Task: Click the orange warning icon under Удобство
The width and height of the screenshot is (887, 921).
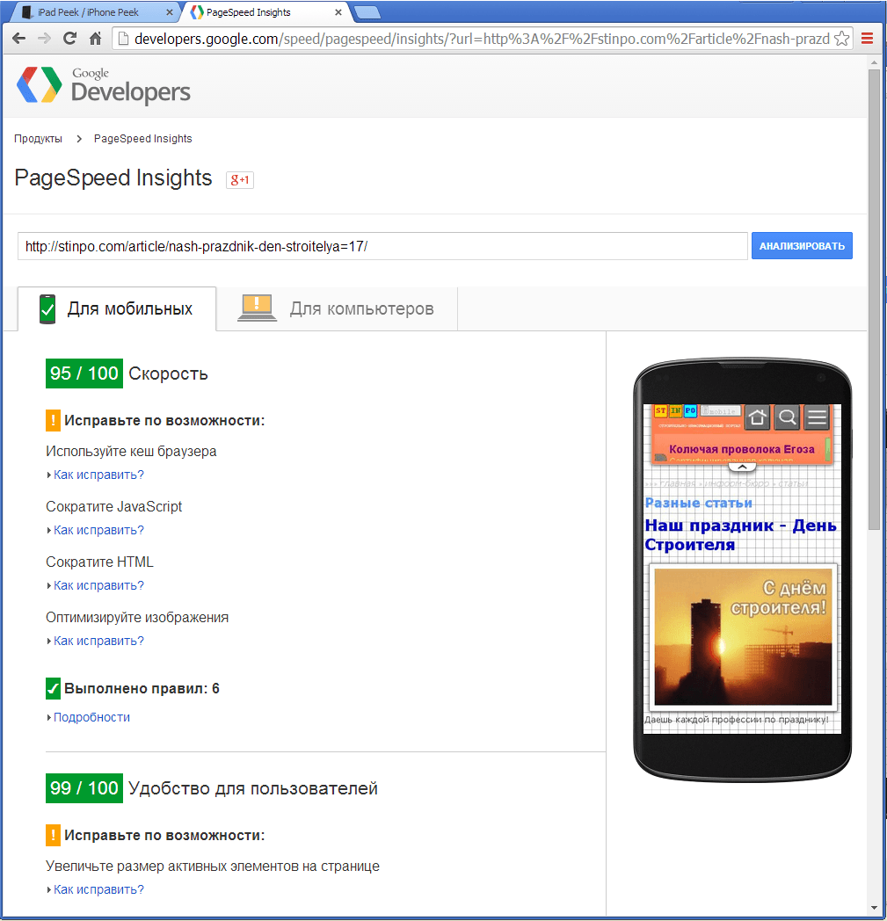Action: click(x=53, y=835)
